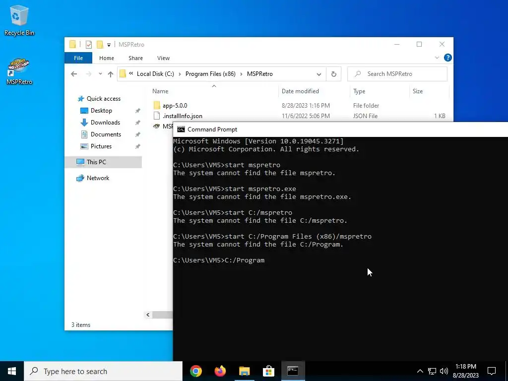508x381 pixels.
Task: Open Explorer help question mark icon
Action: coord(448,58)
